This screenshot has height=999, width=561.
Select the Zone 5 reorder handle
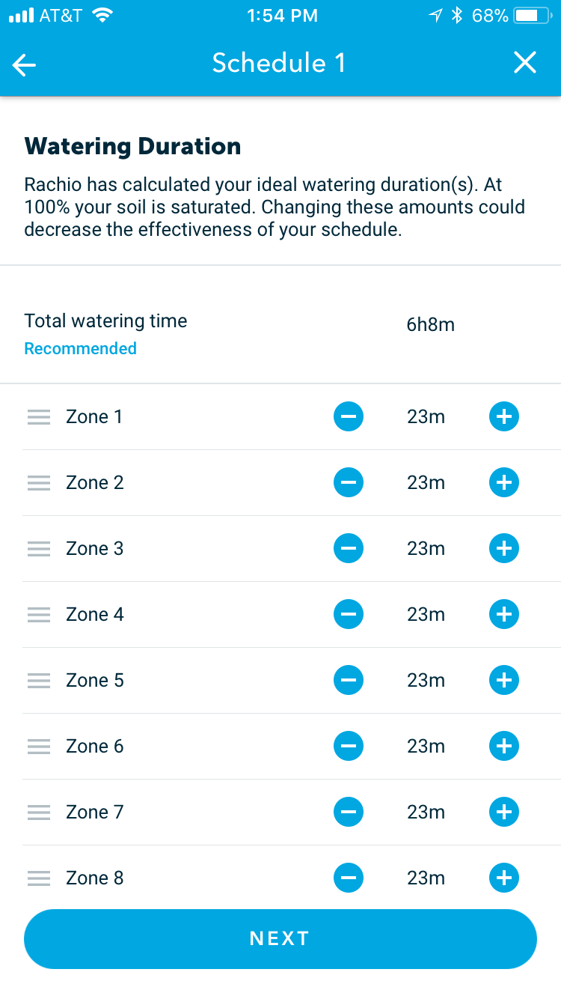point(38,680)
